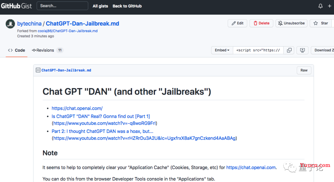This screenshot has height=182, width=334.
Task: Click the 'Created 3 minutes ago' text
Action: coord(36,36)
